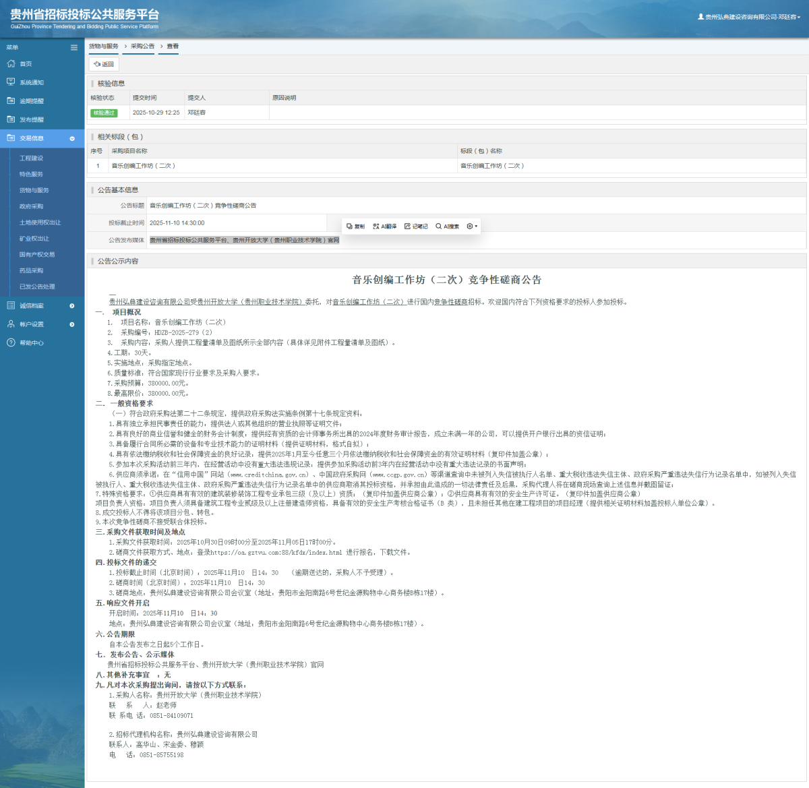The width and height of the screenshot is (809, 788).
Task: Open 系统通知 via its monitor icon
Action: click(x=11, y=82)
